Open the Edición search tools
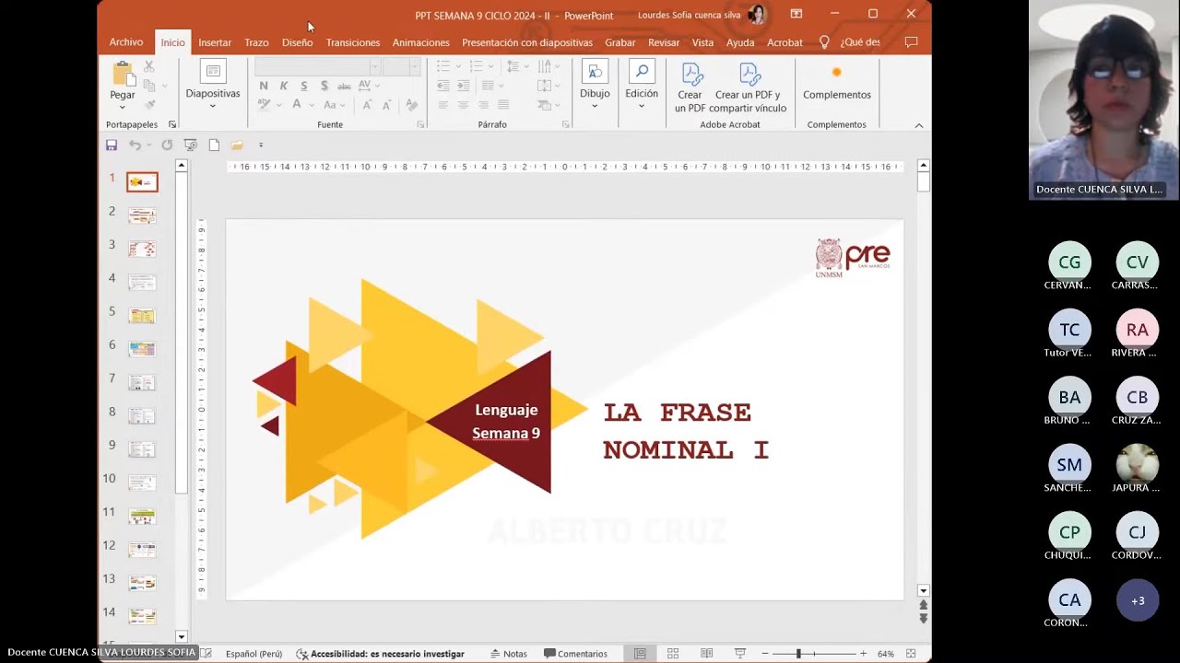 pyautogui.click(x=642, y=85)
